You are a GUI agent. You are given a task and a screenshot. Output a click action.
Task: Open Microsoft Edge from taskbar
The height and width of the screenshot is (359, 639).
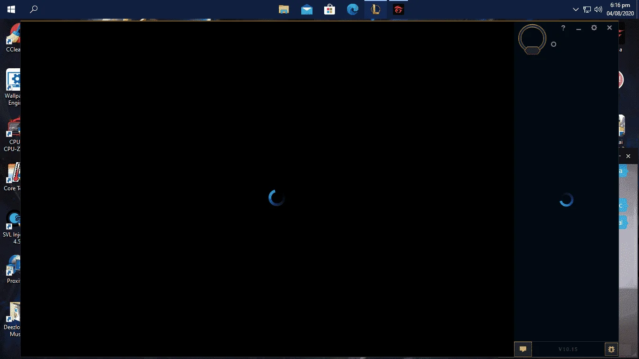pos(353,9)
